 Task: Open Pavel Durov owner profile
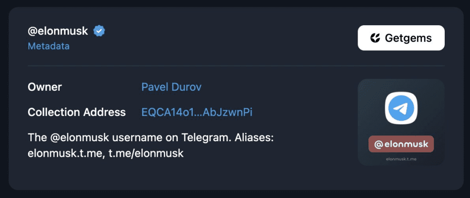[171, 87]
